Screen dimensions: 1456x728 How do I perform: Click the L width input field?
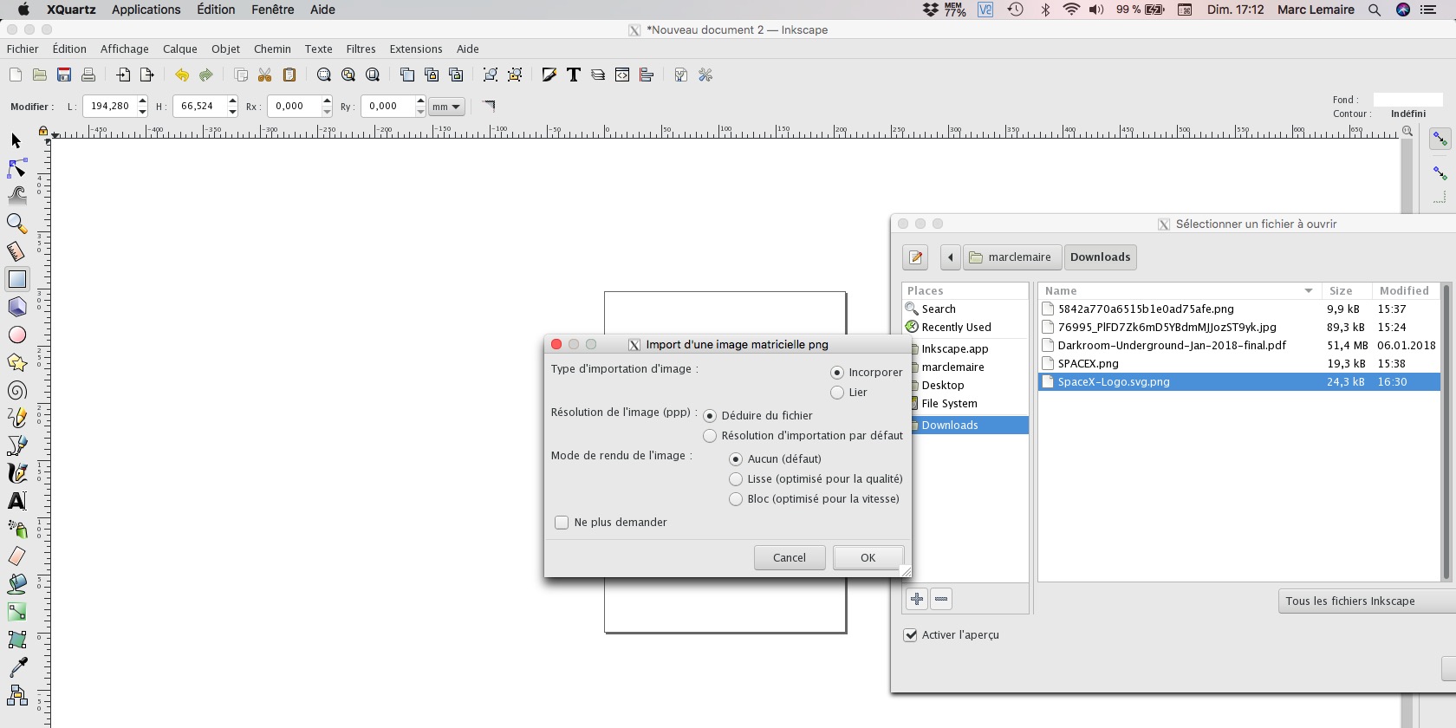coord(110,107)
